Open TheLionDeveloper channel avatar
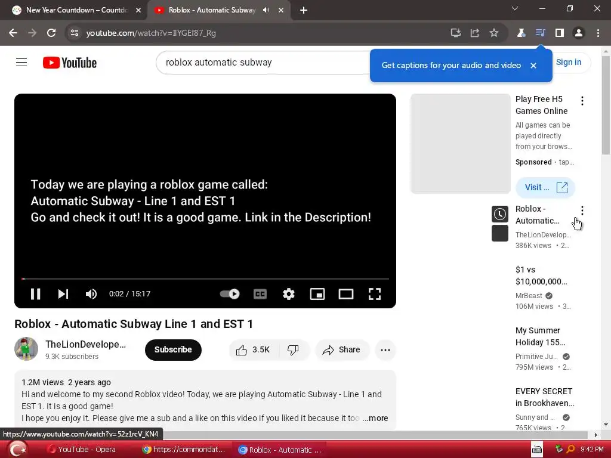Viewport: 611px width, 458px height. click(26, 349)
